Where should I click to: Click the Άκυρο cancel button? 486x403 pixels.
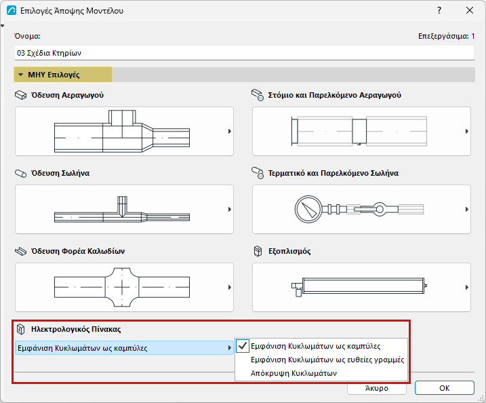point(377,388)
